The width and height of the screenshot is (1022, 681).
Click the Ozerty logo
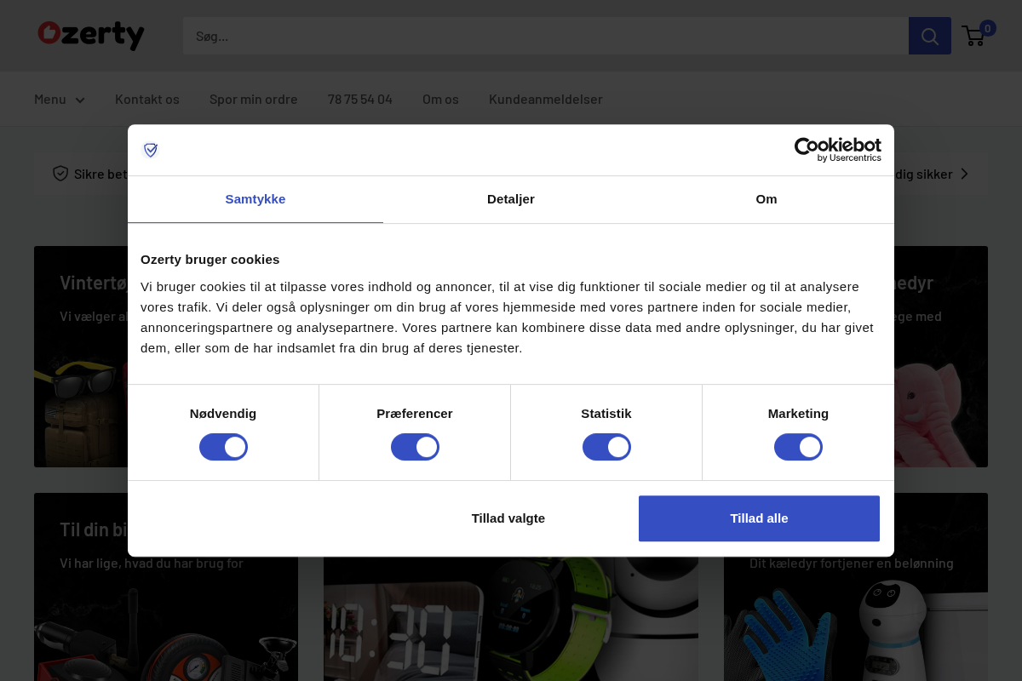coord(90,35)
